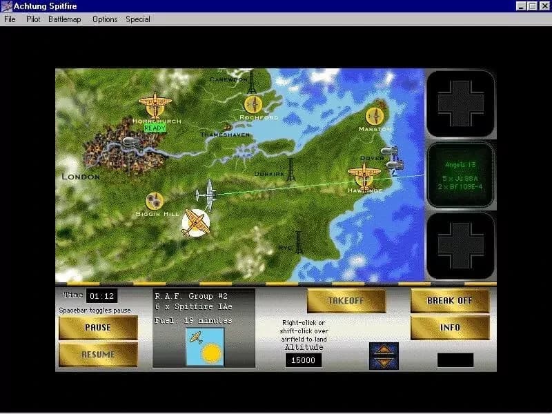Select the Rochford airfield marker
Viewport: 552px width, 414px height.
(x=253, y=106)
